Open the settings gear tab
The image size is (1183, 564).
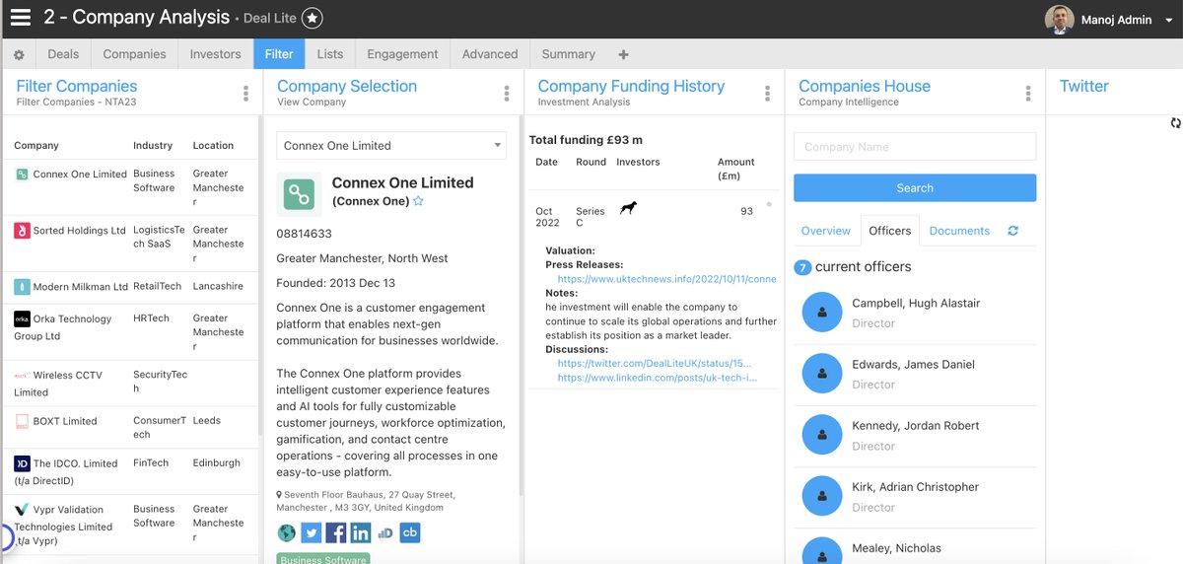point(19,54)
